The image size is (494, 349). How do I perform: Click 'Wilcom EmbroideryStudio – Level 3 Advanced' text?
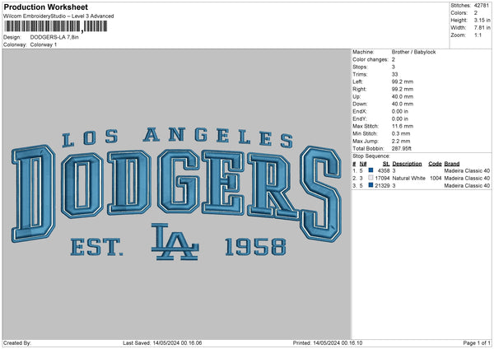tap(58, 16)
